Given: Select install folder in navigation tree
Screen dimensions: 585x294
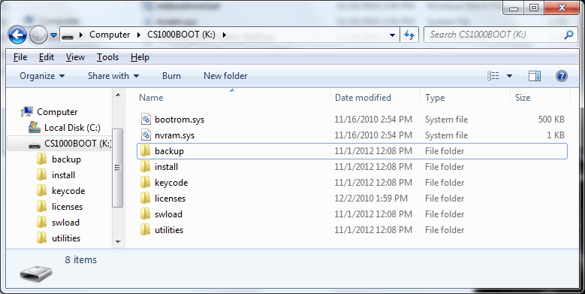Looking at the screenshot, I should 63,175.
